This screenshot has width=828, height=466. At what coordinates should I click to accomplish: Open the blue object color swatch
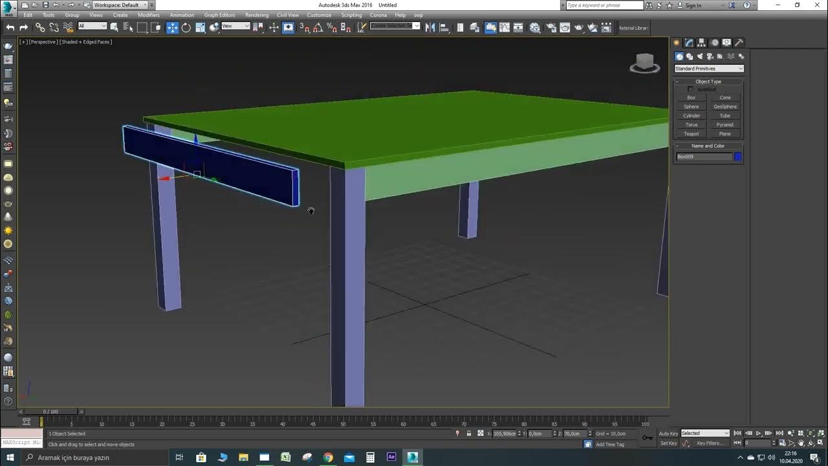click(738, 157)
